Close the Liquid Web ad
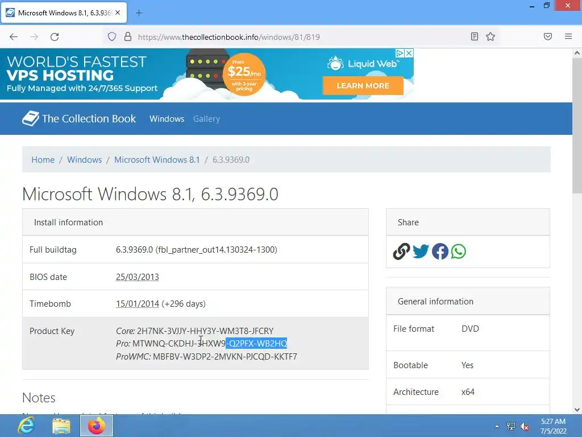The image size is (582, 437). click(x=409, y=53)
